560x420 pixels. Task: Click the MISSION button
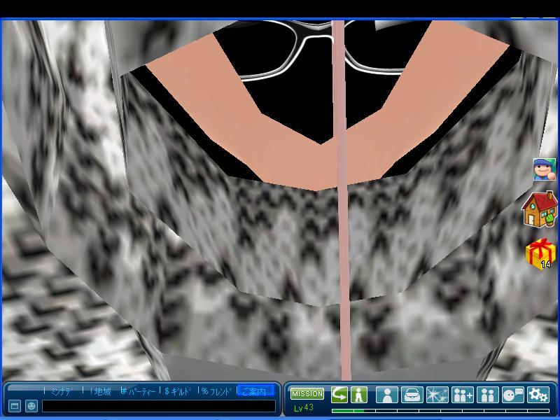pyautogui.click(x=307, y=394)
